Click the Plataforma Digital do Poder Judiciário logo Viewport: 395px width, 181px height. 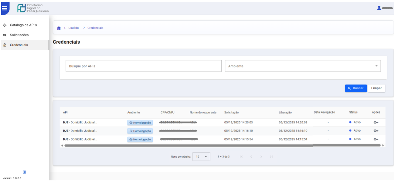pyautogui.click(x=33, y=8)
